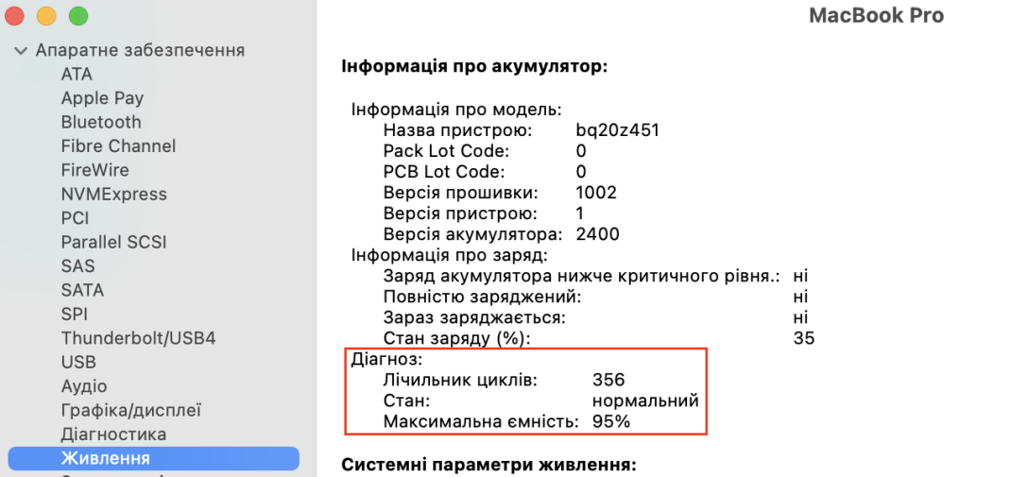Open the FireWire section

point(94,170)
